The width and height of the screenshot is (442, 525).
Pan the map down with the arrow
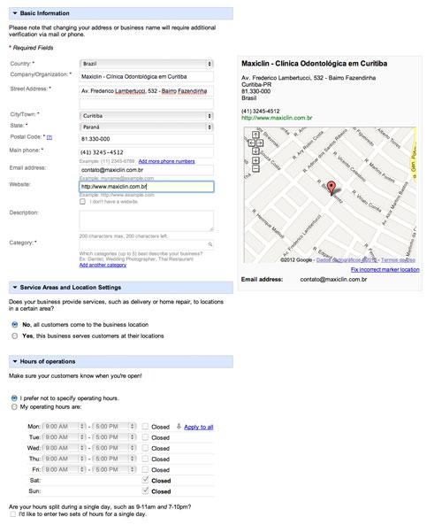255,151
